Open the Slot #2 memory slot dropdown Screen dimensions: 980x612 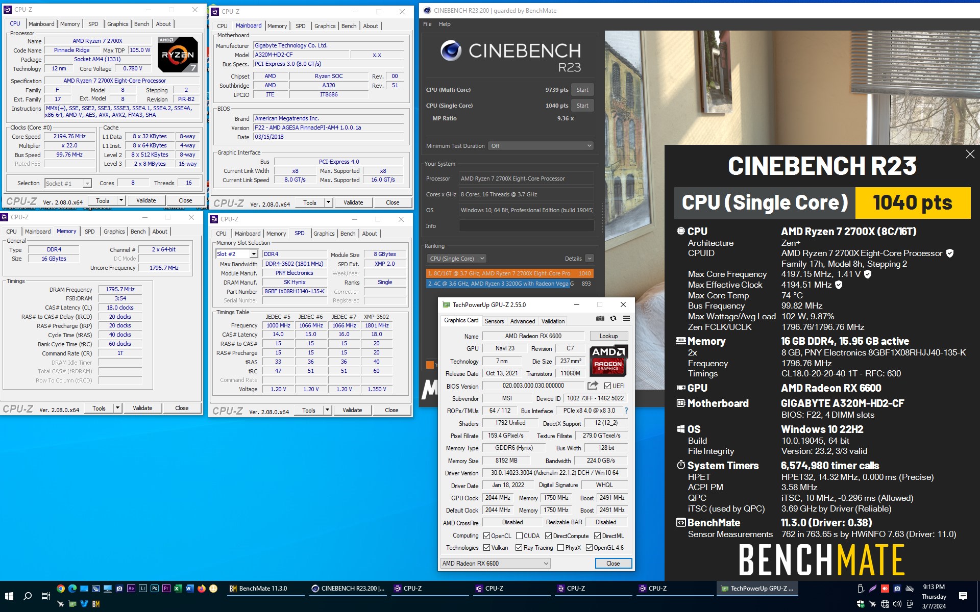click(237, 254)
